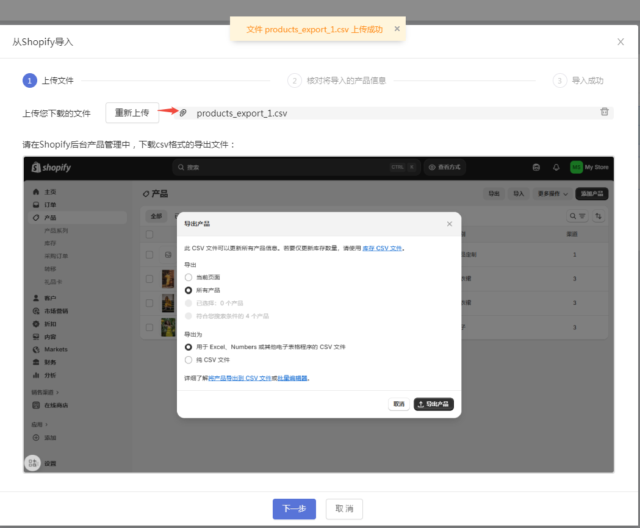
Task: Open 库存 submenu item
Action: point(50,243)
